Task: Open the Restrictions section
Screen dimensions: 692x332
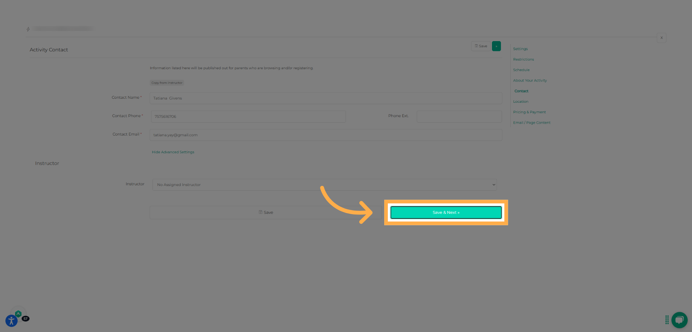Action: click(523, 59)
